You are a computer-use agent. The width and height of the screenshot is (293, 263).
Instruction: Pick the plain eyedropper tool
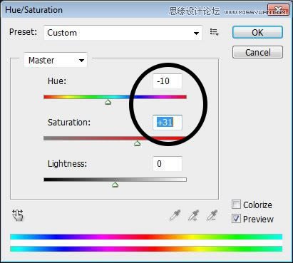(175, 215)
